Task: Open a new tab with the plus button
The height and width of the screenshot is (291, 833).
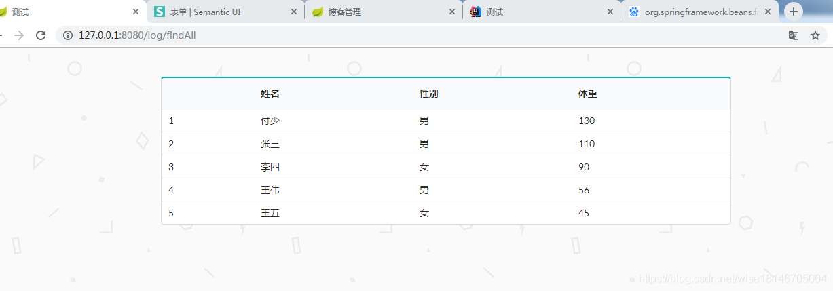Action: 794,12
